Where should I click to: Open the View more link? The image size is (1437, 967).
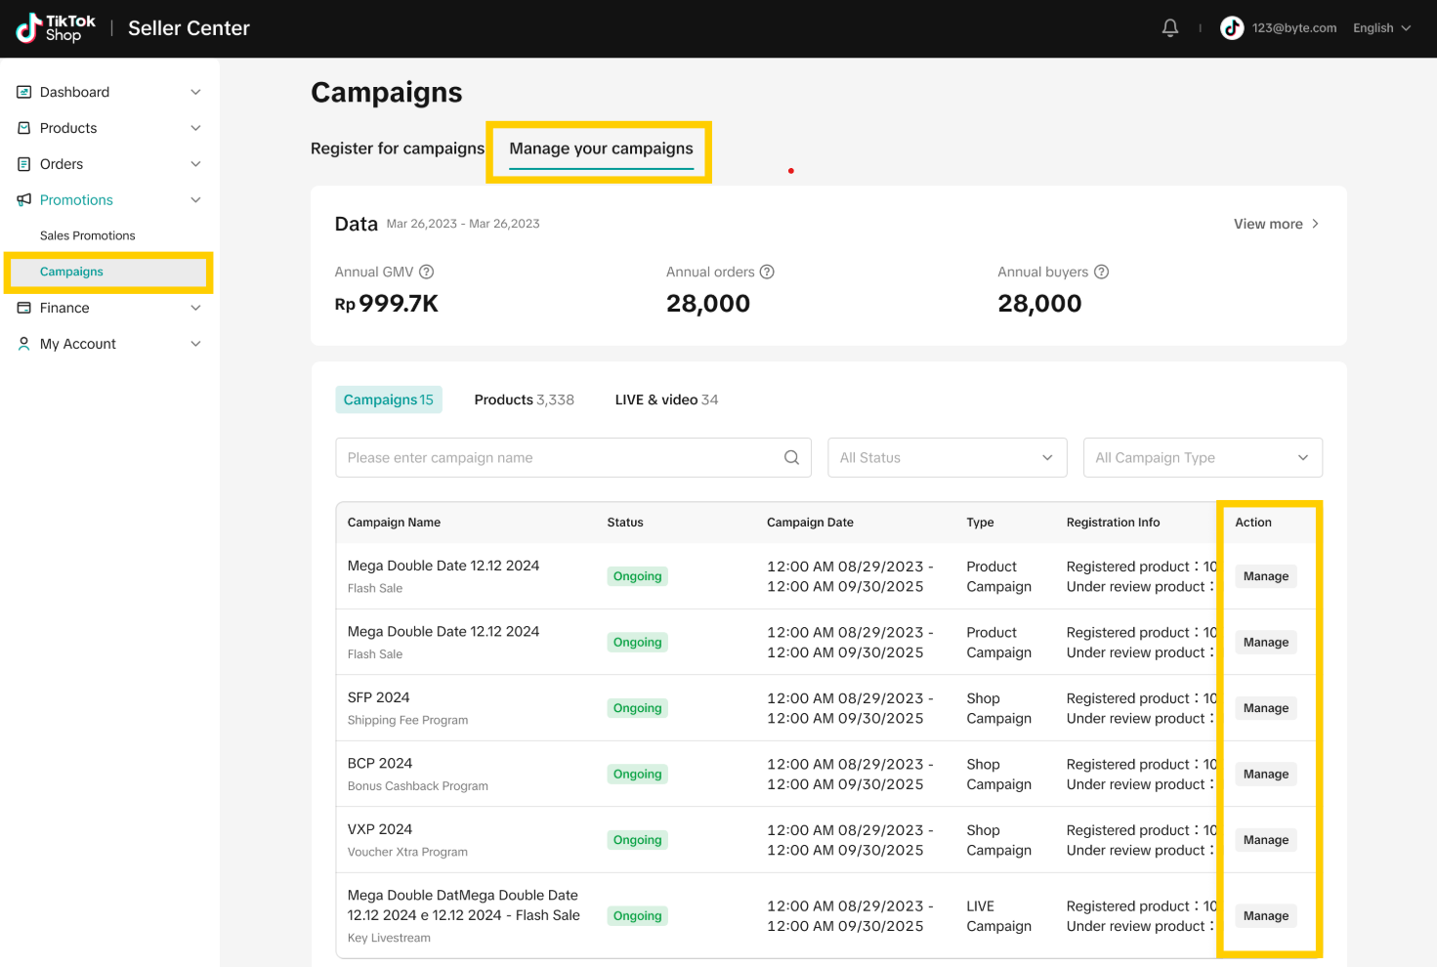[x=1276, y=224]
